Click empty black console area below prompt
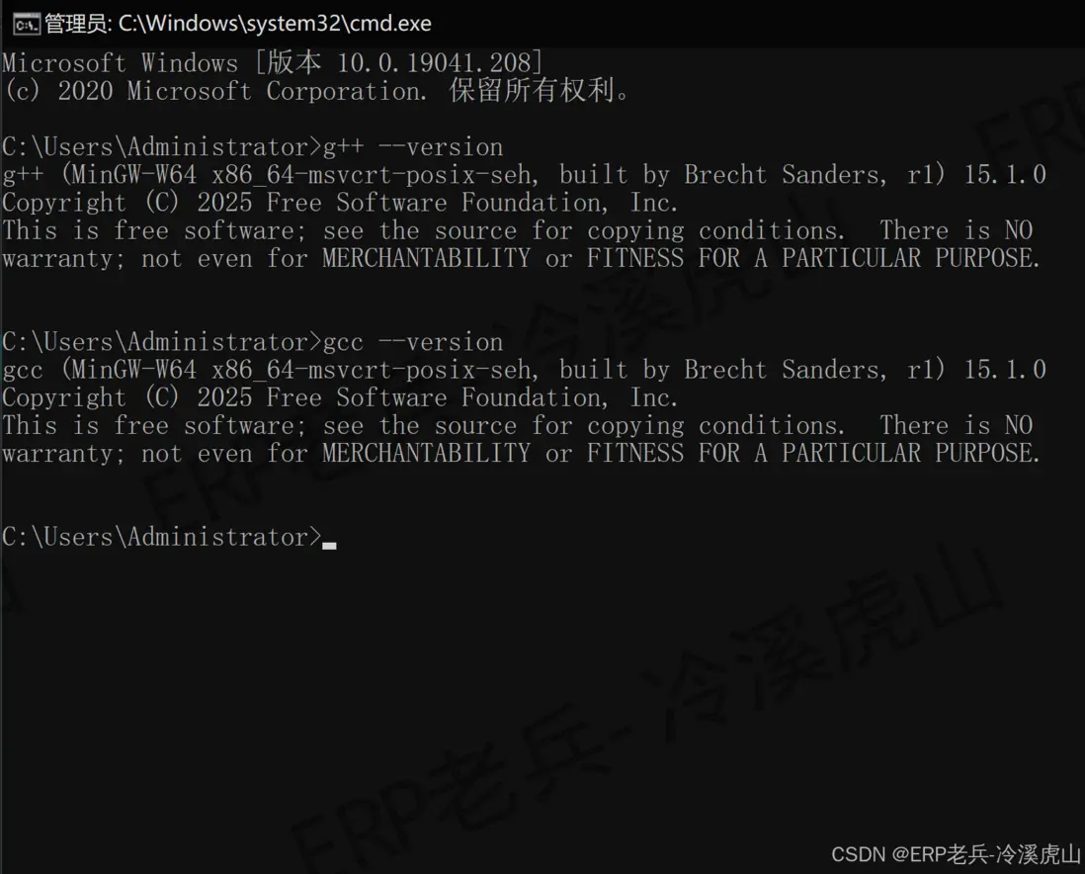Image resolution: width=1085 pixels, height=874 pixels. click(x=542, y=692)
